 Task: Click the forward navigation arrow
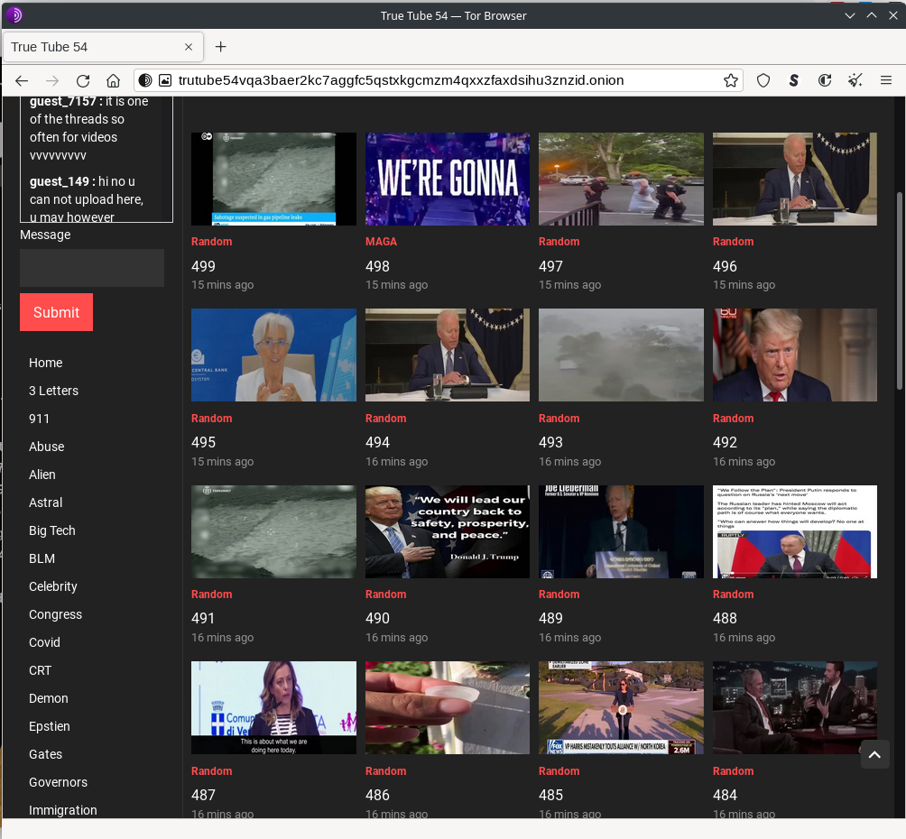tap(52, 80)
